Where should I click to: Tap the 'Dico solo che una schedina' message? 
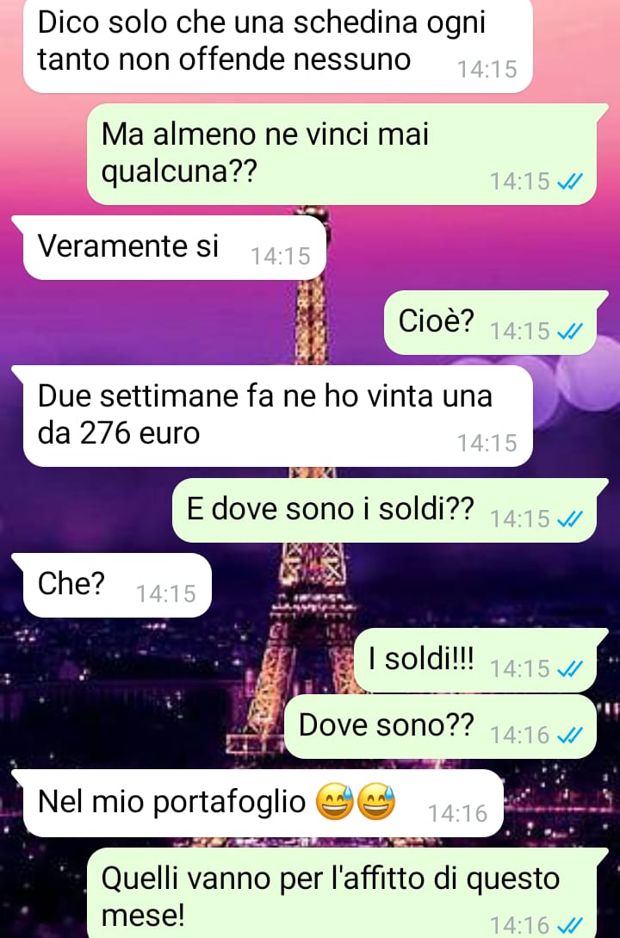pos(278,46)
